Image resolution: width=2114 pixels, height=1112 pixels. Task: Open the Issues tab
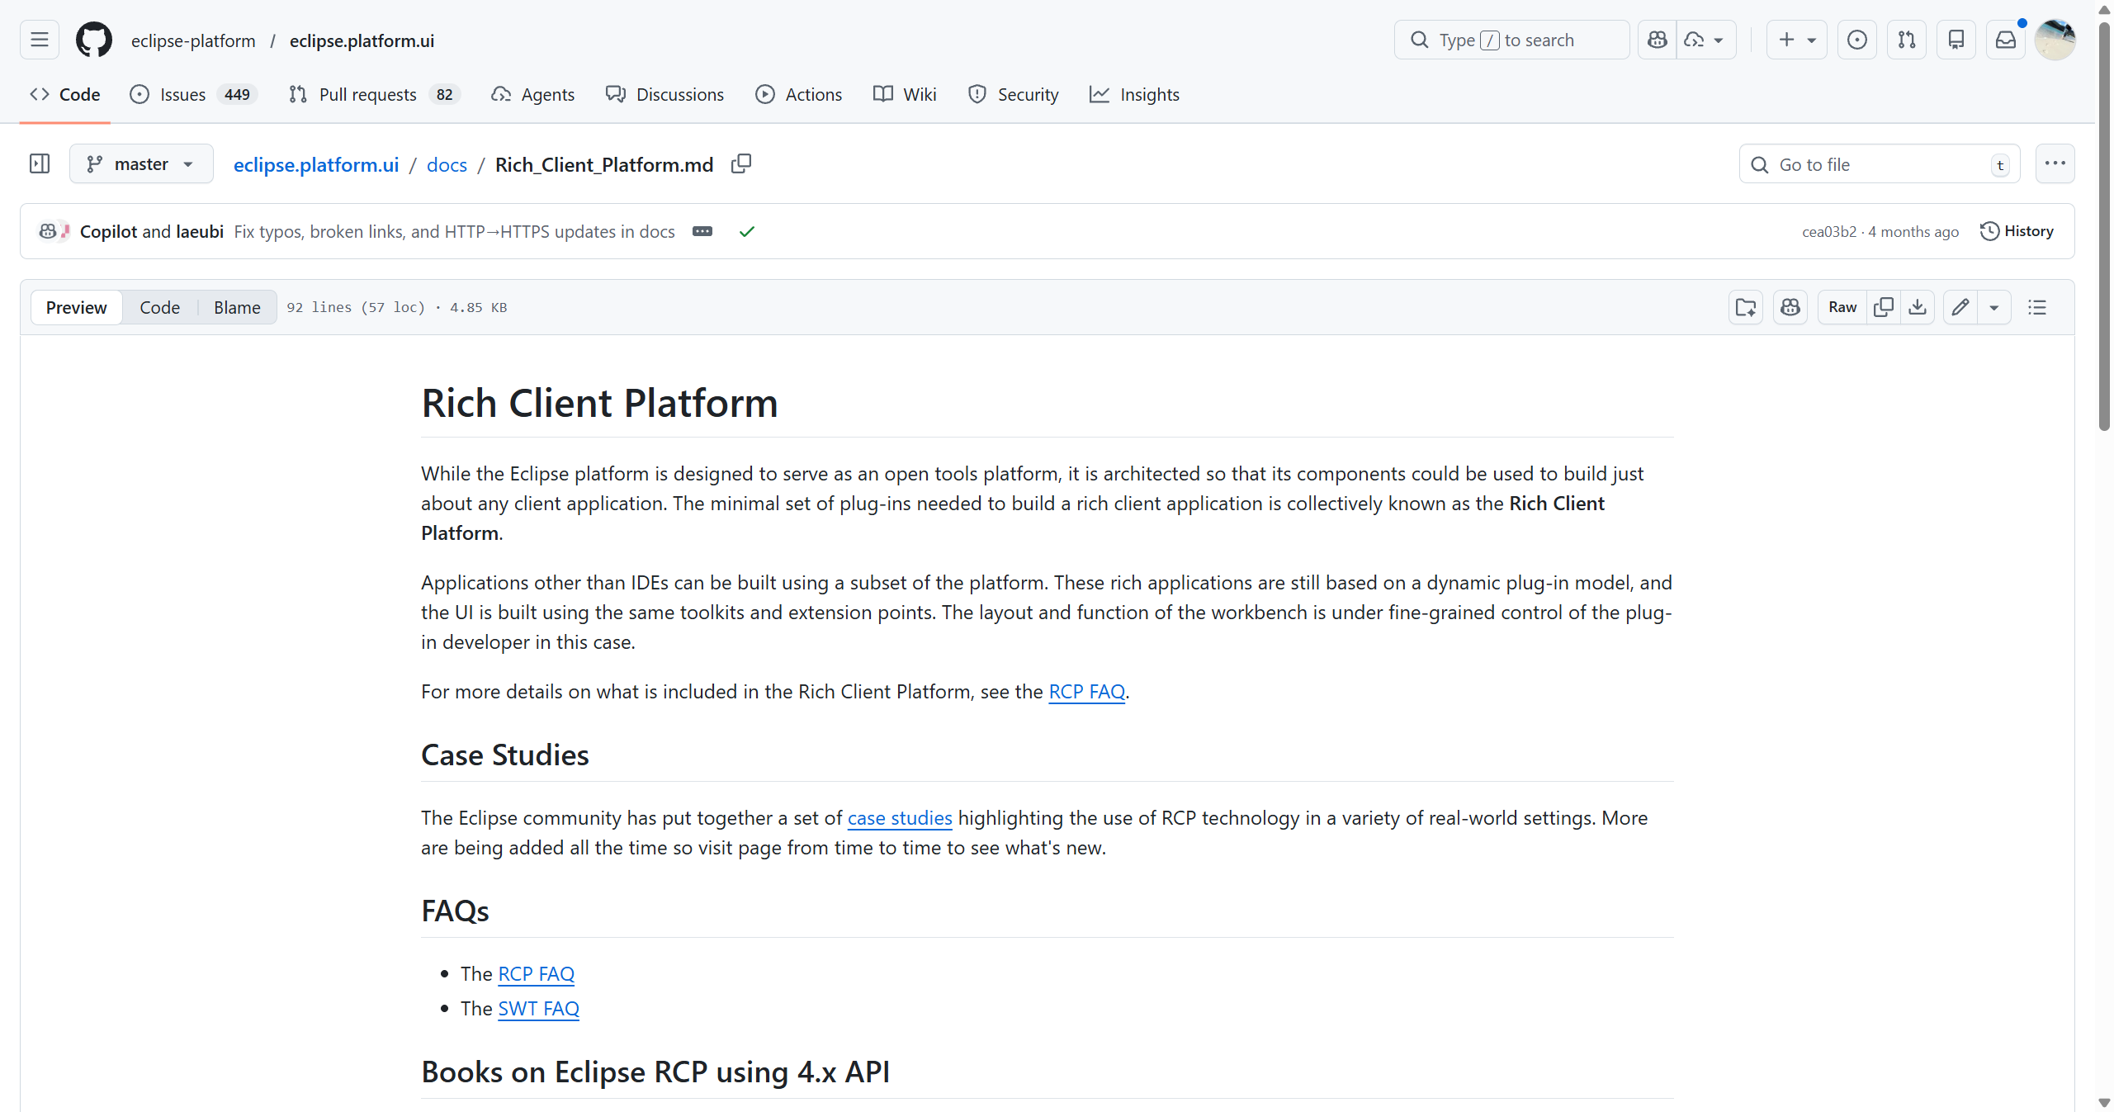click(x=182, y=94)
